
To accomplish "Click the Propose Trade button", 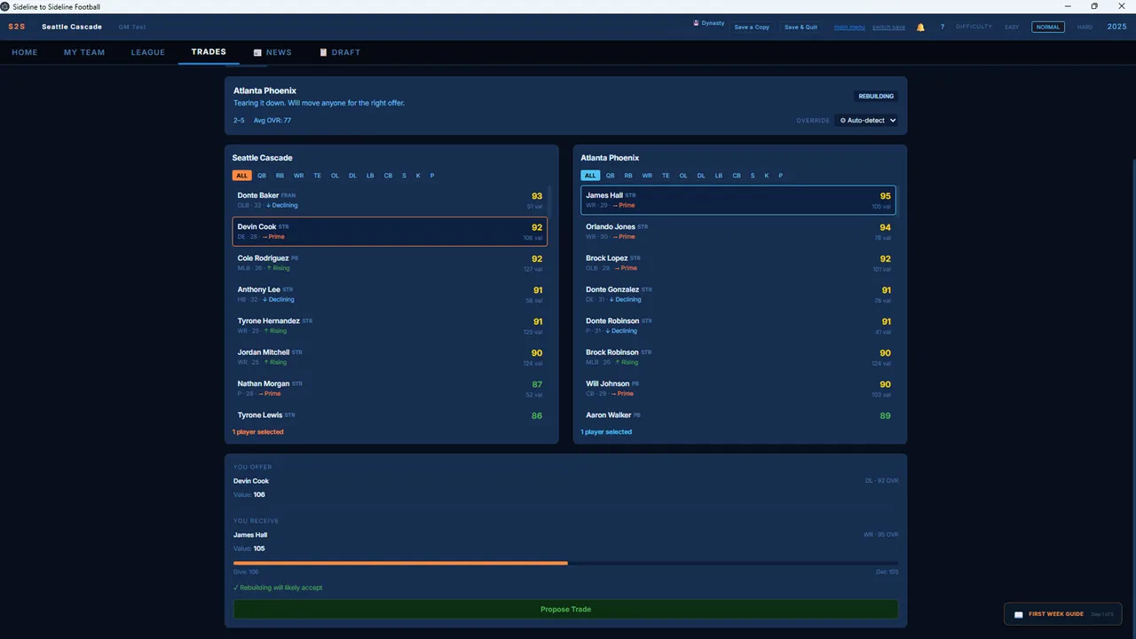I will pos(565,610).
